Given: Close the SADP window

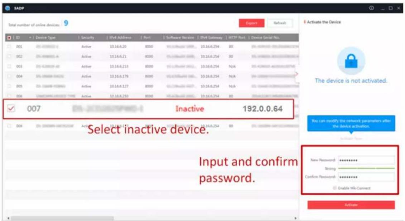Looking at the screenshot, I should 399,8.
